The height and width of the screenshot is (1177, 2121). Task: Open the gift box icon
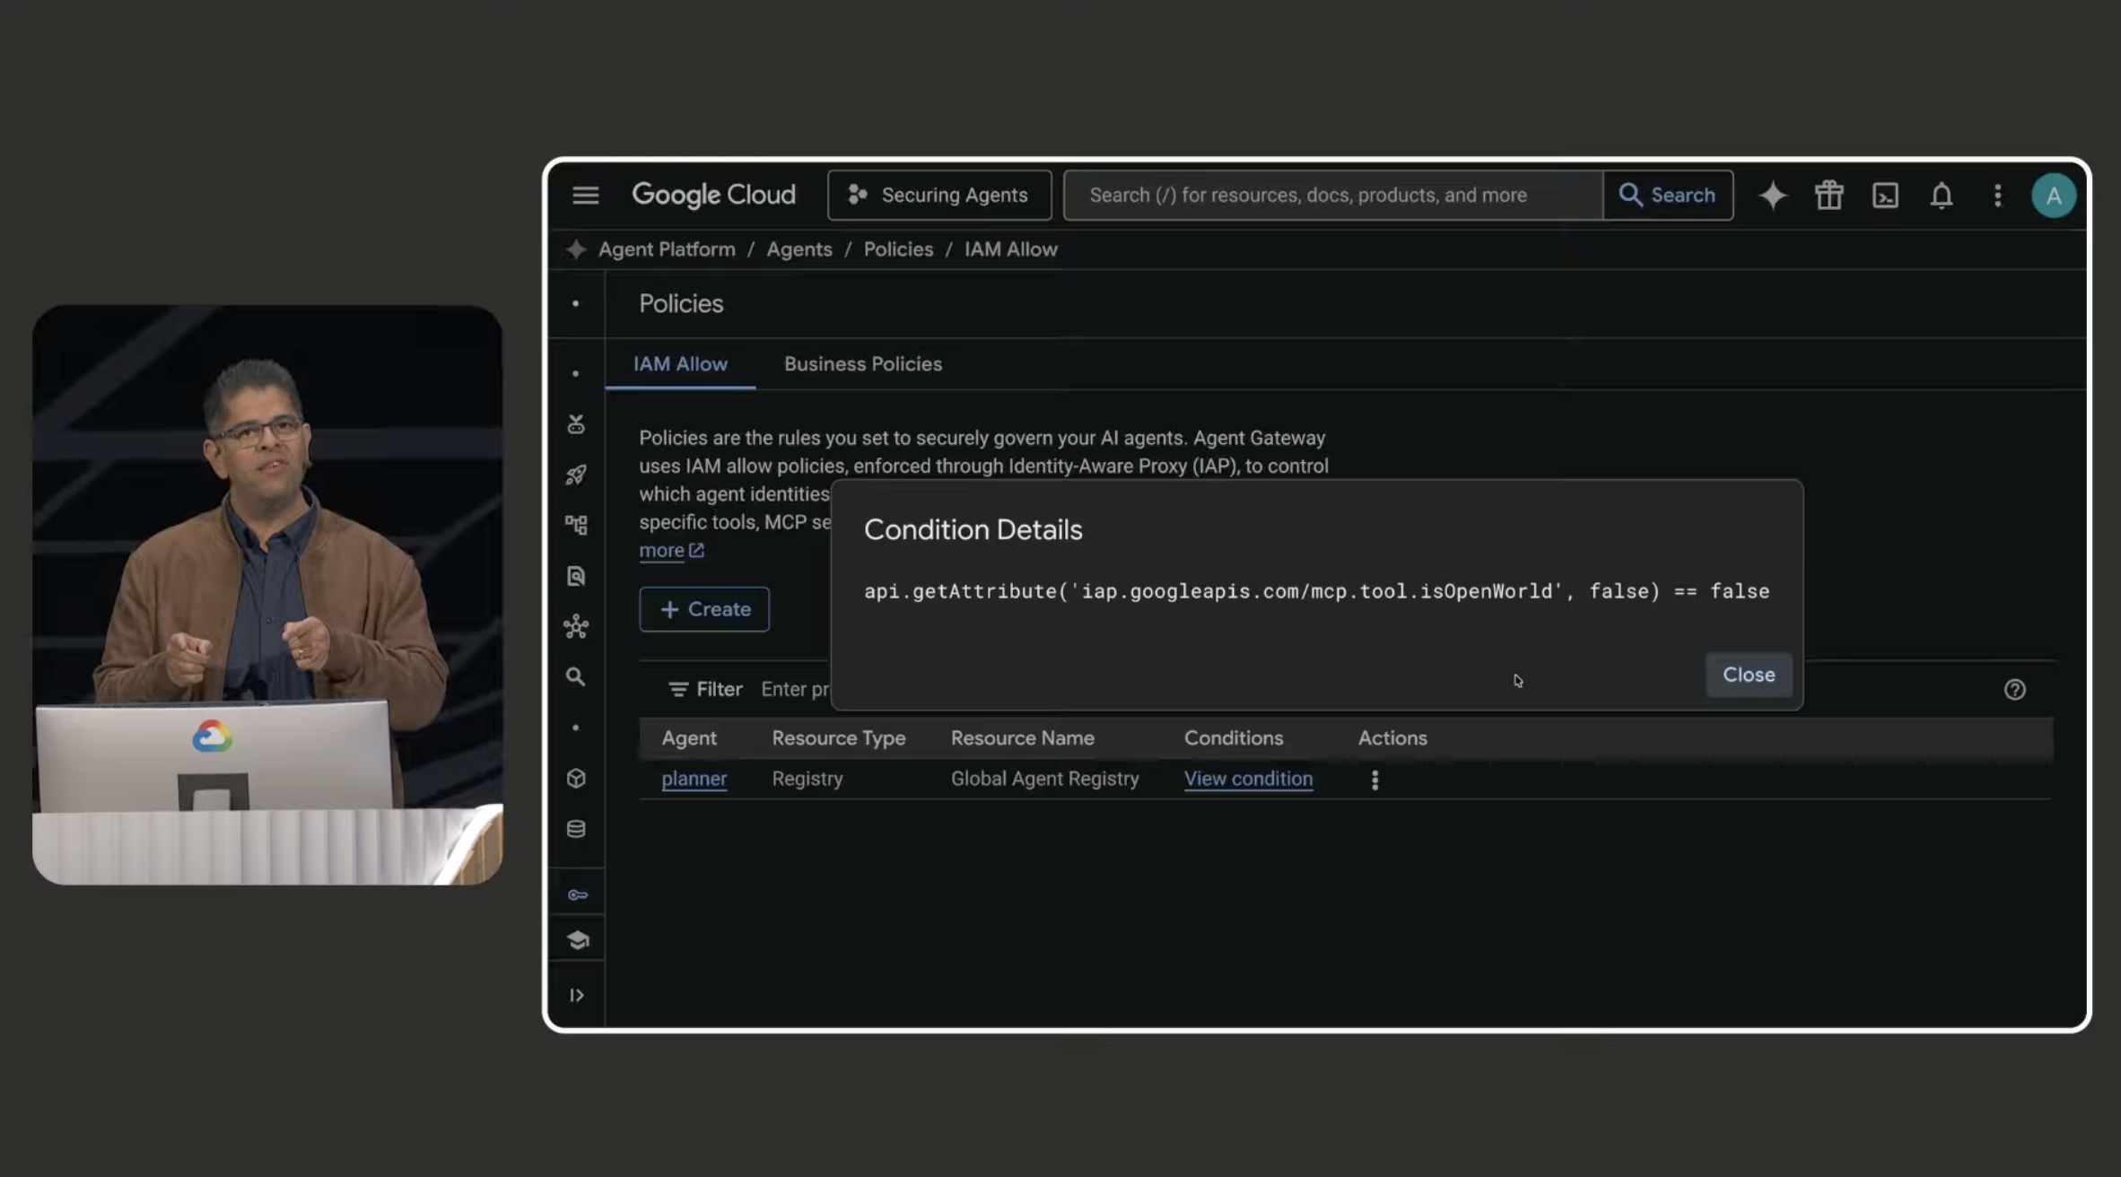1829,195
